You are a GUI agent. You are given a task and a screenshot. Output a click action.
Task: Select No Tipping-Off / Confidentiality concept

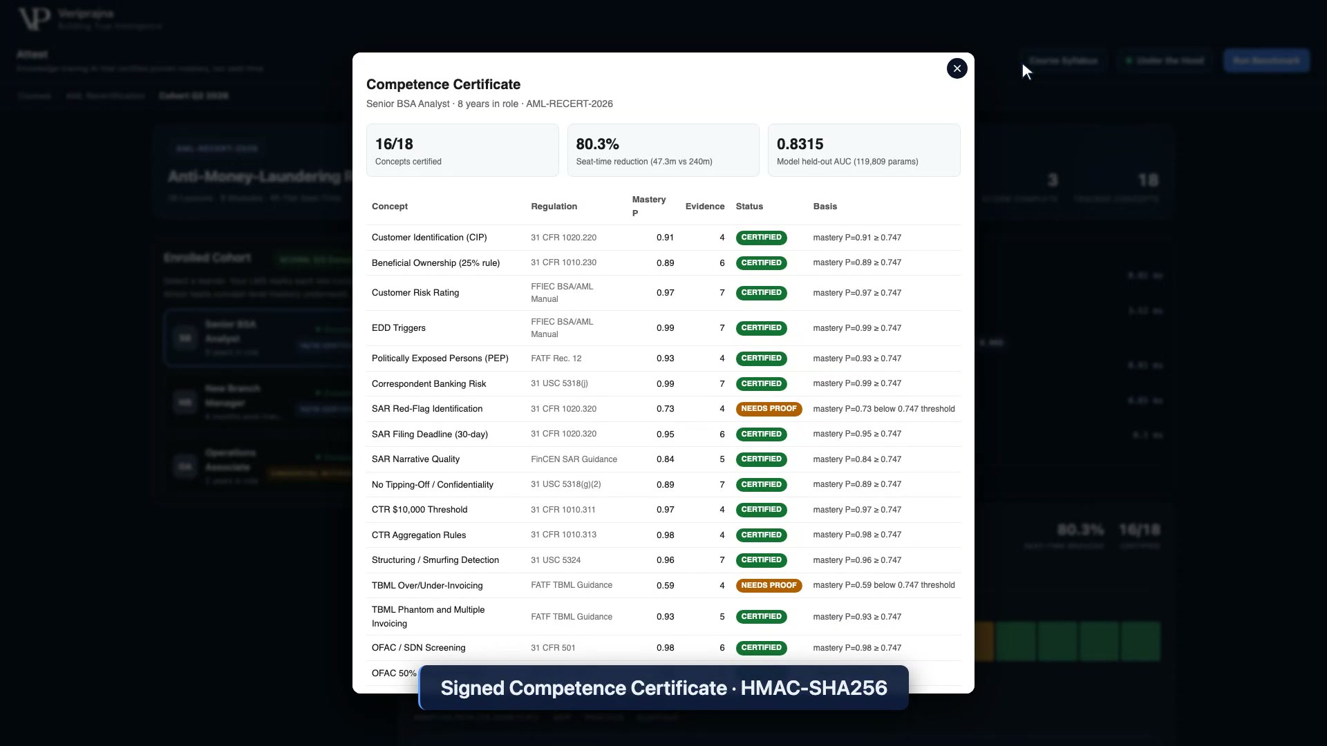(x=433, y=485)
